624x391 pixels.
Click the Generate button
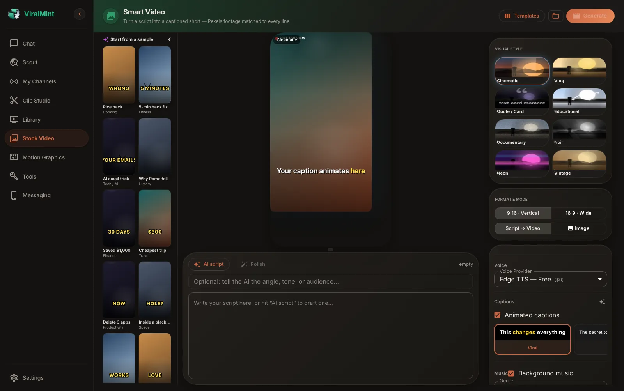click(590, 16)
